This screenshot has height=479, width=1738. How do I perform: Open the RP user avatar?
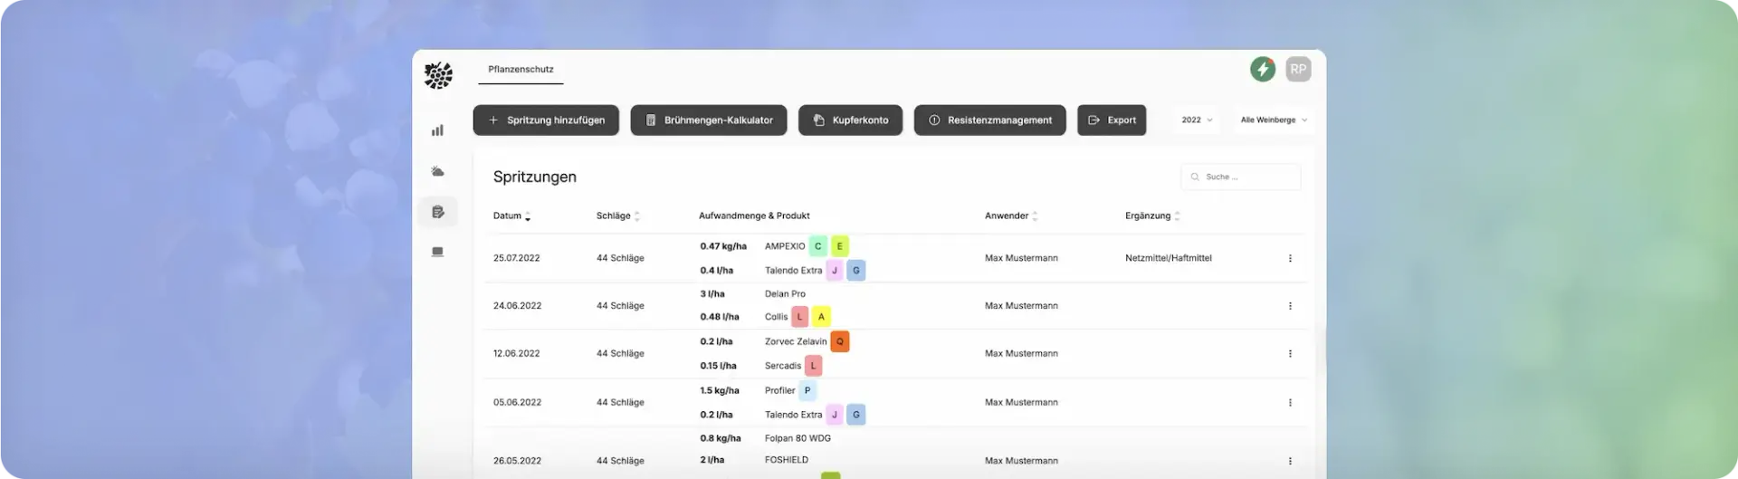tap(1298, 69)
